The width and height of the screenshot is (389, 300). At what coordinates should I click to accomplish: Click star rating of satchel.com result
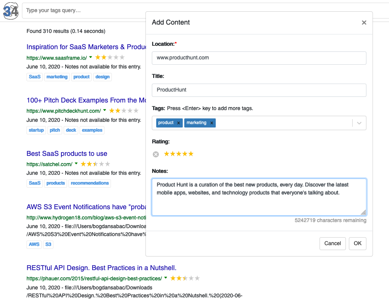pos(95,164)
